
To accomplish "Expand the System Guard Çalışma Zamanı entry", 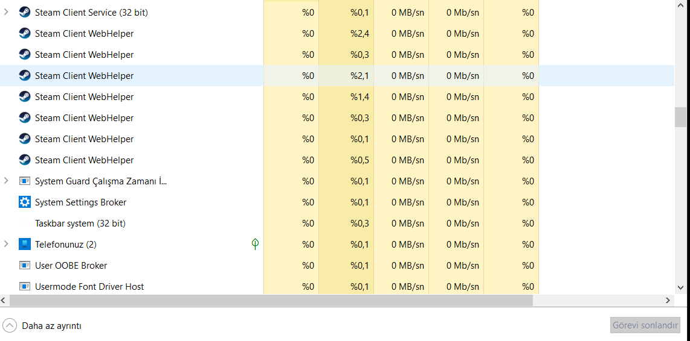I will 5,181.
